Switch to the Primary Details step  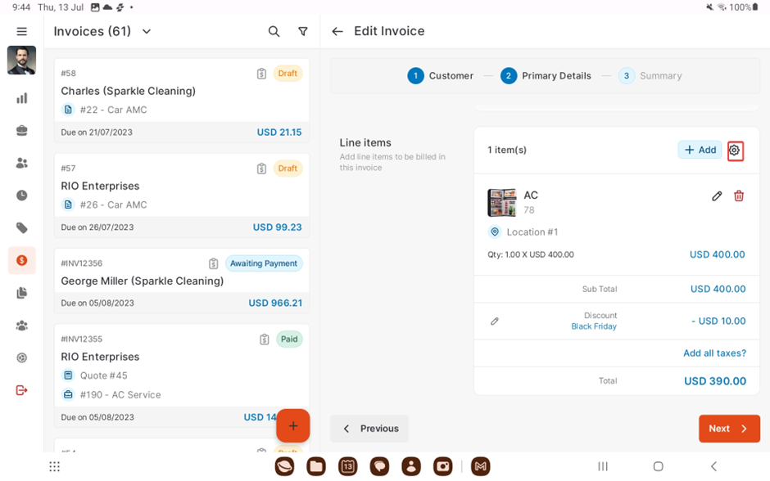546,76
